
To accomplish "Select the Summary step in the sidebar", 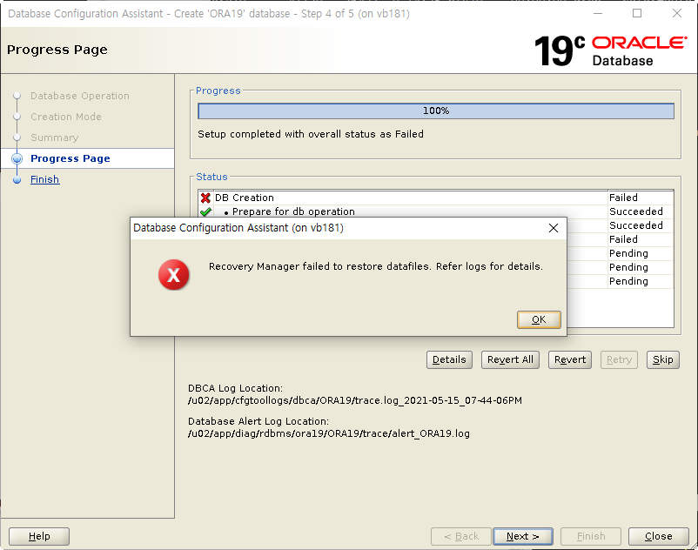I will pos(54,137).
